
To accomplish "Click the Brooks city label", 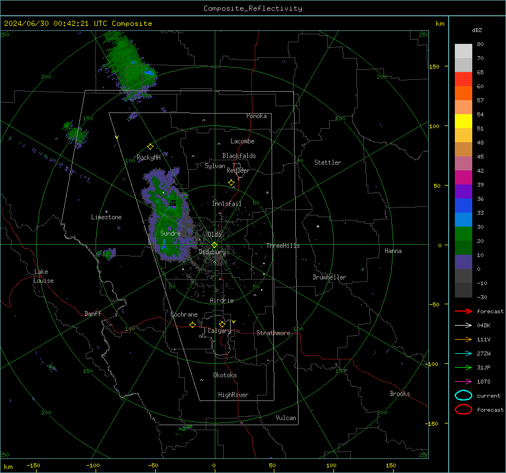I will click(400, 394).
